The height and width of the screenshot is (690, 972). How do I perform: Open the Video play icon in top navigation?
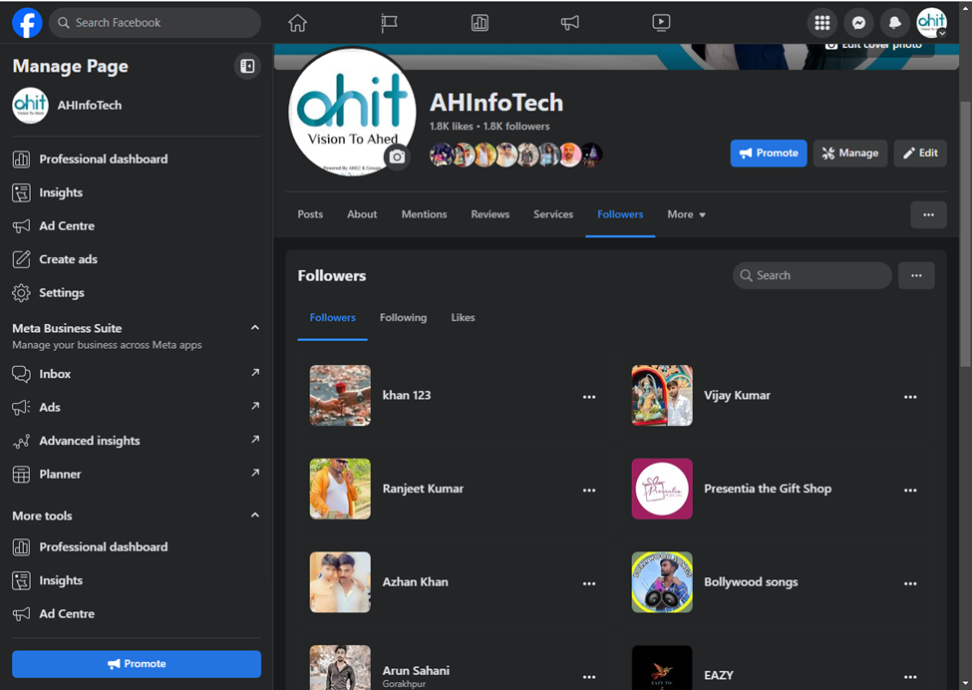pyautogui.click(x=661, y=23)
